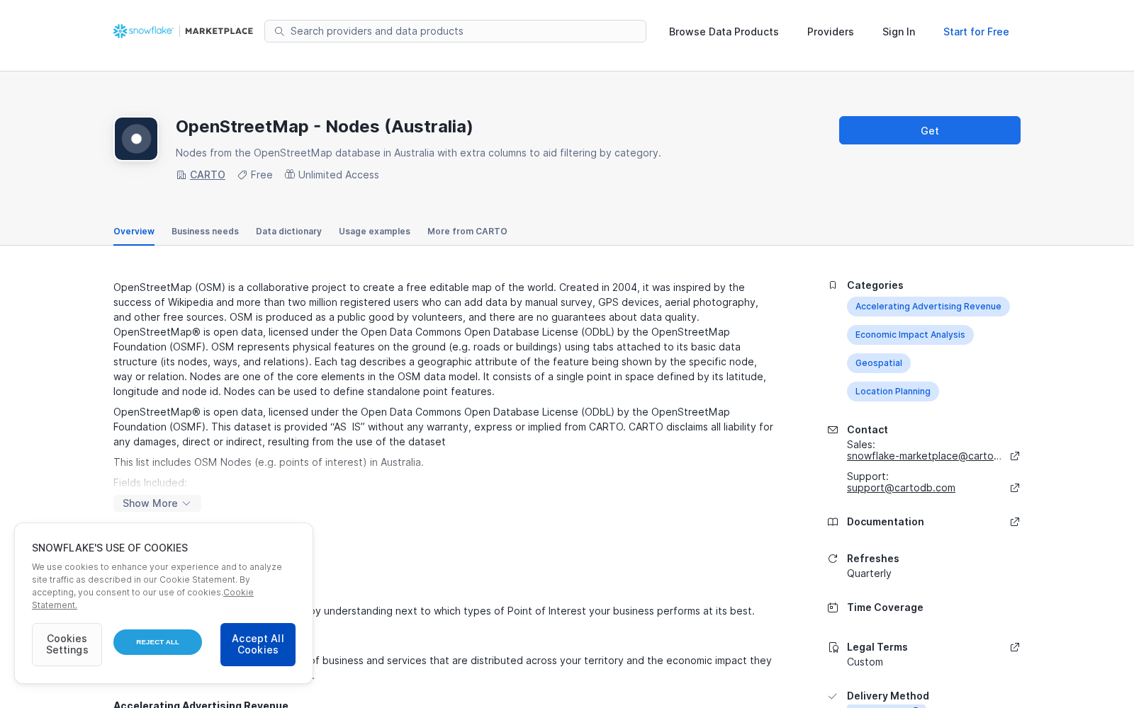Viewport: 1134px width, 708px height.
Task: Click the Refreshes circular arrow icon
Action: tap(833, 559)
